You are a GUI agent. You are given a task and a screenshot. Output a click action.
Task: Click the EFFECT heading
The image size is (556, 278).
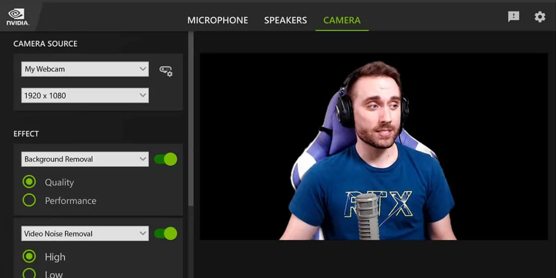tap(26, 134)
